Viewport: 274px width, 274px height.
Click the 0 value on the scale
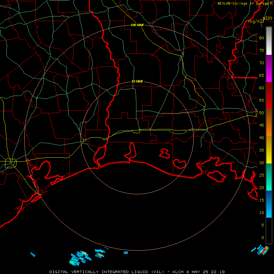click(x=263, y=238)
